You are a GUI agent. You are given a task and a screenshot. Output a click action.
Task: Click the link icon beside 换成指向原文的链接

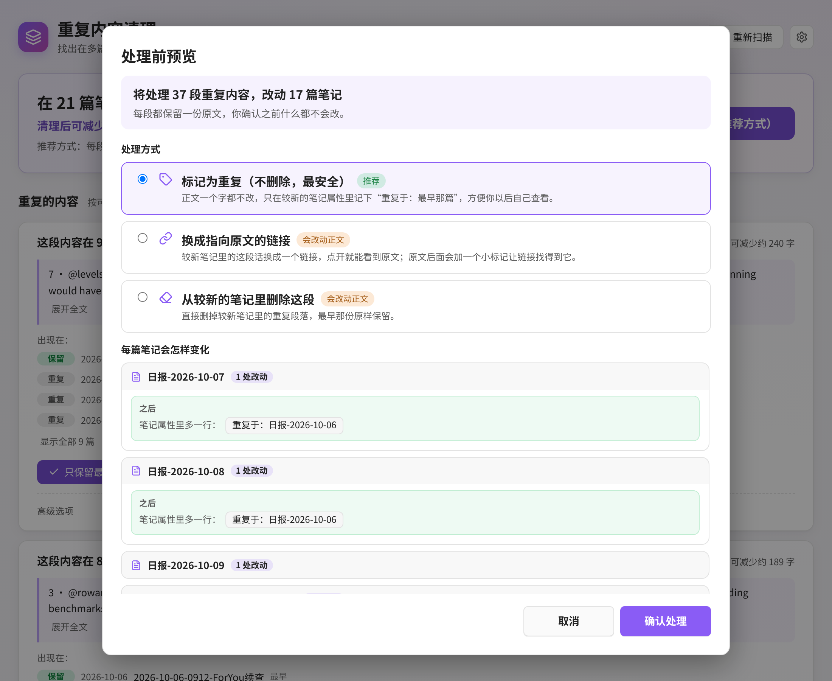click(166, 238)
